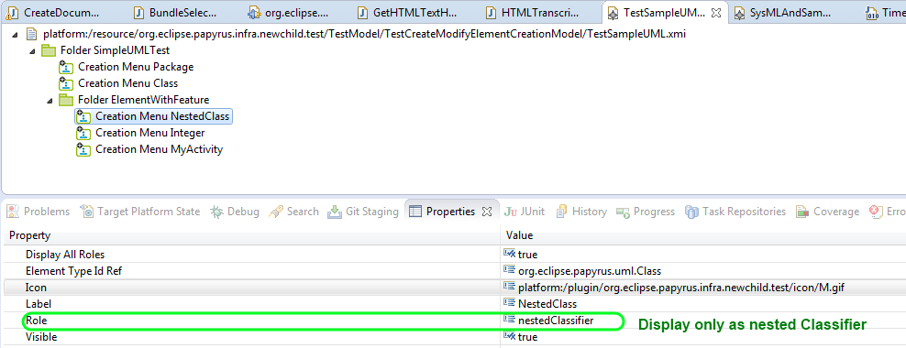Screen dimensions: 906x348
Task: Collapse the platform resource root node
Action: tap(15, 35)
